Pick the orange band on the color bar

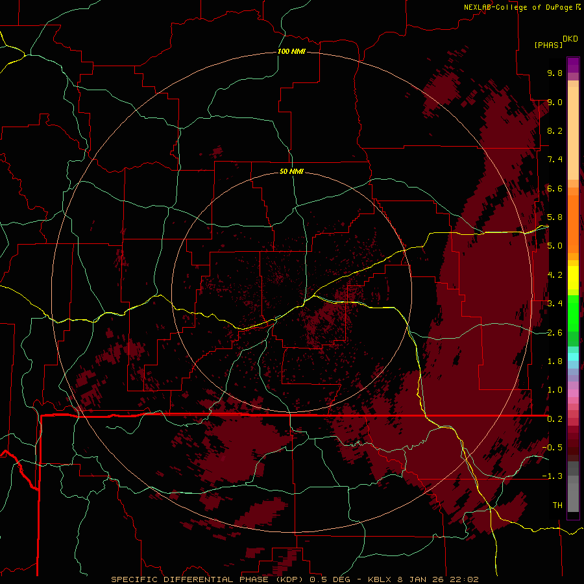click(573, 223)
